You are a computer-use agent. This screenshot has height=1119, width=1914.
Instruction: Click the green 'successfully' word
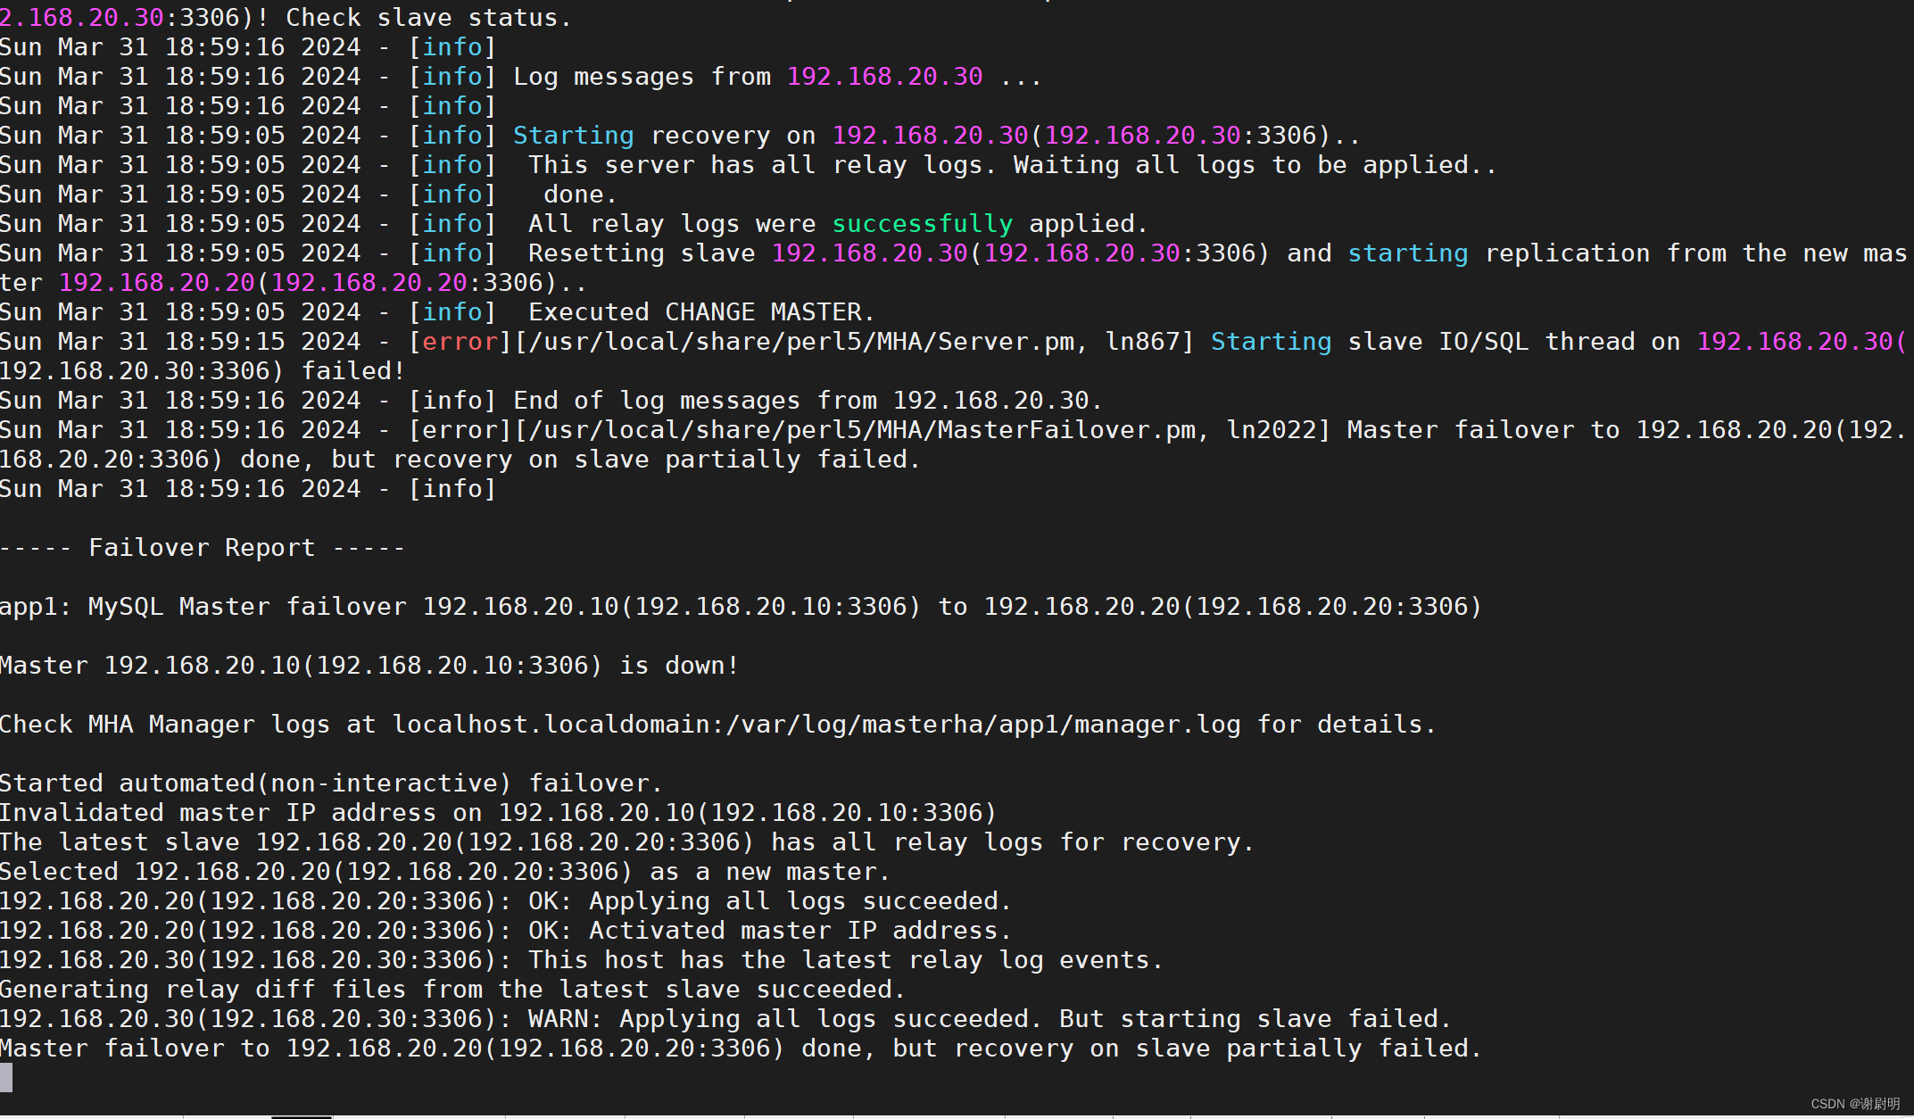click(922, 224)
